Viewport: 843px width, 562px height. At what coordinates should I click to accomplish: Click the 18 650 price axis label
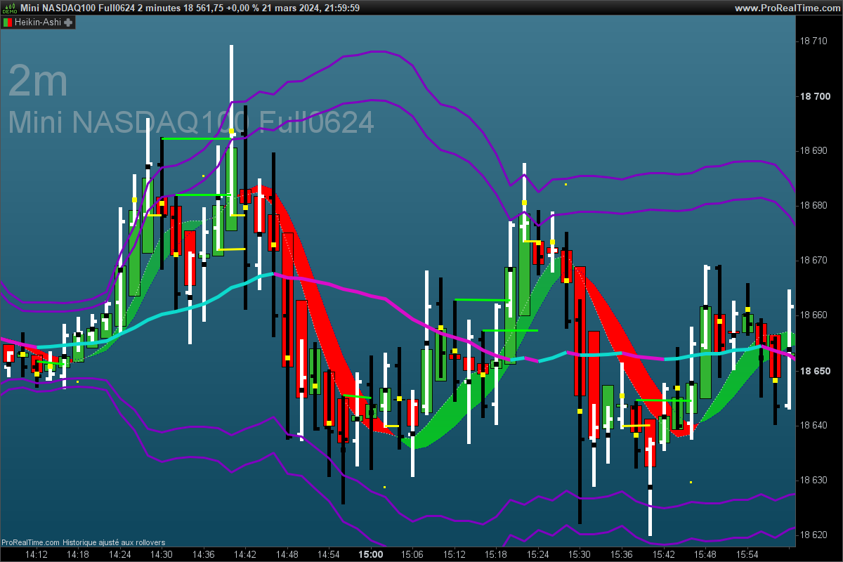(x=814, y=370)
